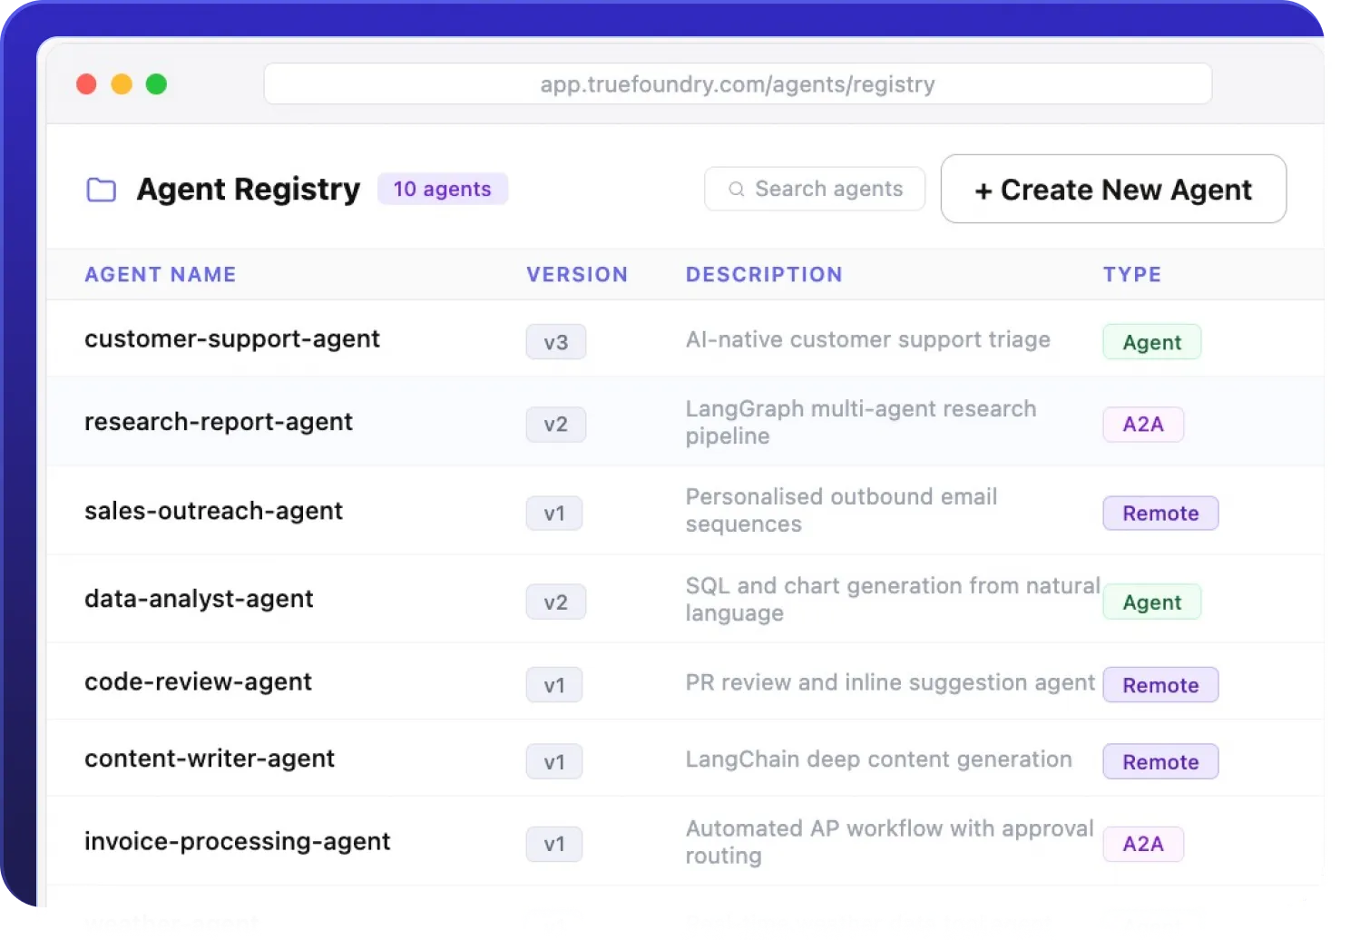Click 'LangGraph multi-agent research pipeline' description
1350x940 pixels.
coord(861,422)
